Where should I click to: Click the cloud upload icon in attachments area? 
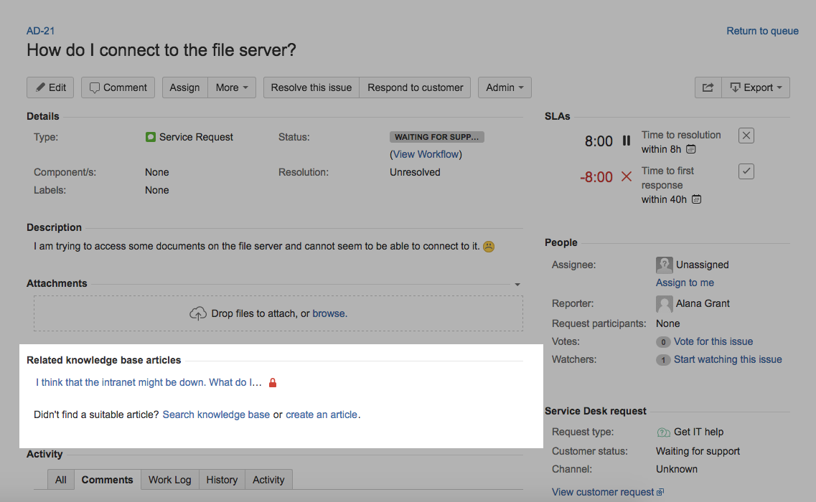[198, 313]
